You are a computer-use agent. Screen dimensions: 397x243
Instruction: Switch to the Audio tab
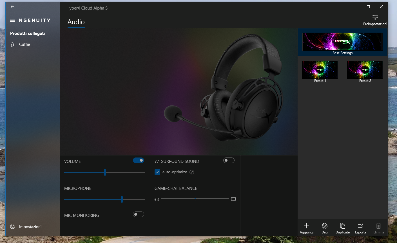click(76, 22)
